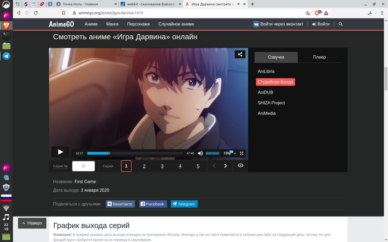The height and width of the screenshot is (242, 388).
Task: Open the Brave Rewards triangle icon
Action: 326,13
